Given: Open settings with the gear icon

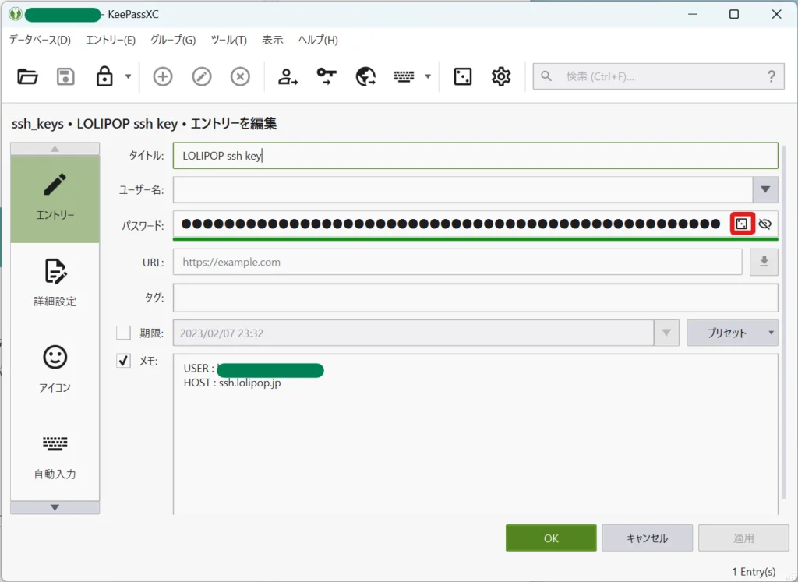Looking at the screenshot, I should click(501, 76).
